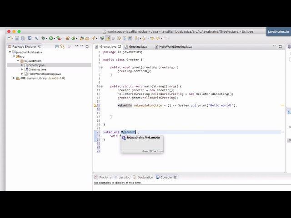Switch to HelloWorldGreeting.java editor tab
Viewport: 291px width, 218px height.
175,46
